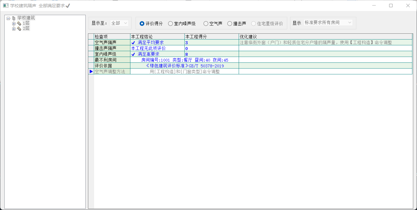Click the blue row pointer arrow
Viewport: 417px width, 210px height.
(91, 71)
